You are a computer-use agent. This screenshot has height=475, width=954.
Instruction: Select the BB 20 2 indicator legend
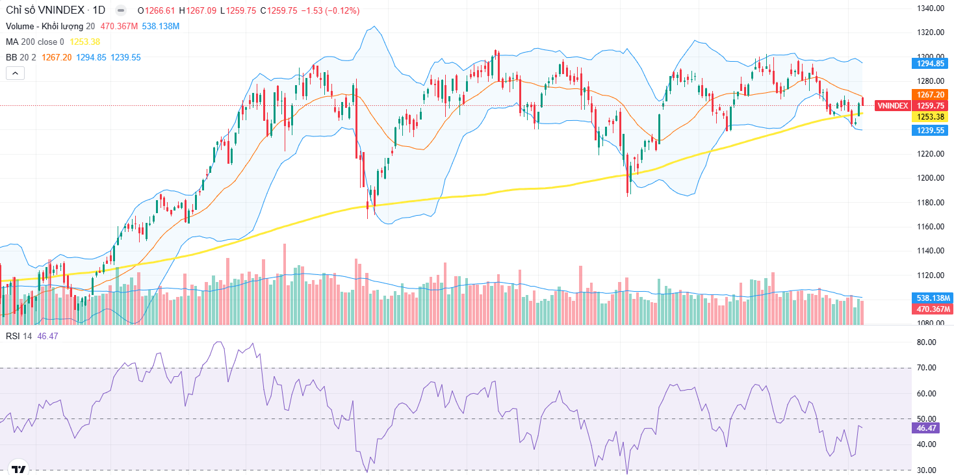[21, 57]
